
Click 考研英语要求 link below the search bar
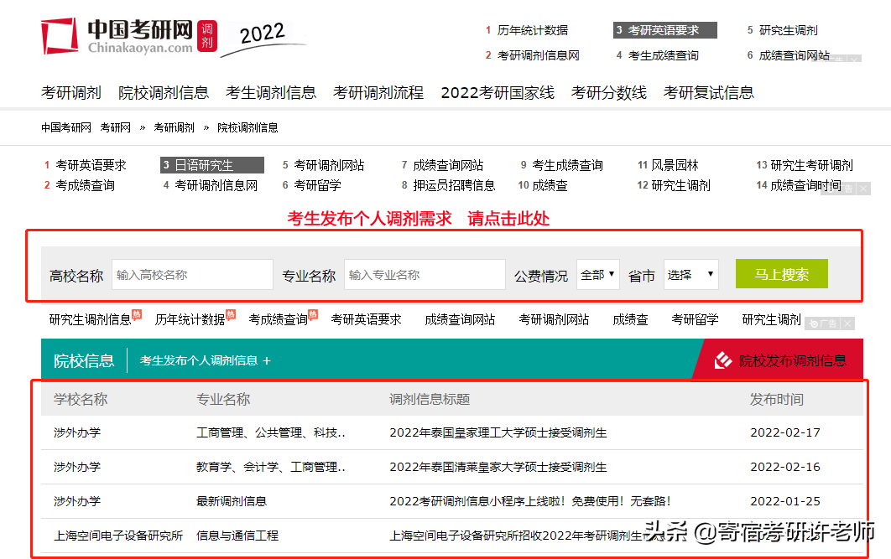[367, 319]
